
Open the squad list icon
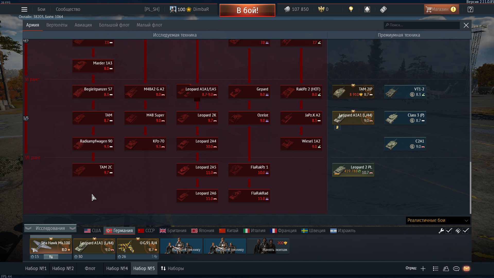click(436, 268)
